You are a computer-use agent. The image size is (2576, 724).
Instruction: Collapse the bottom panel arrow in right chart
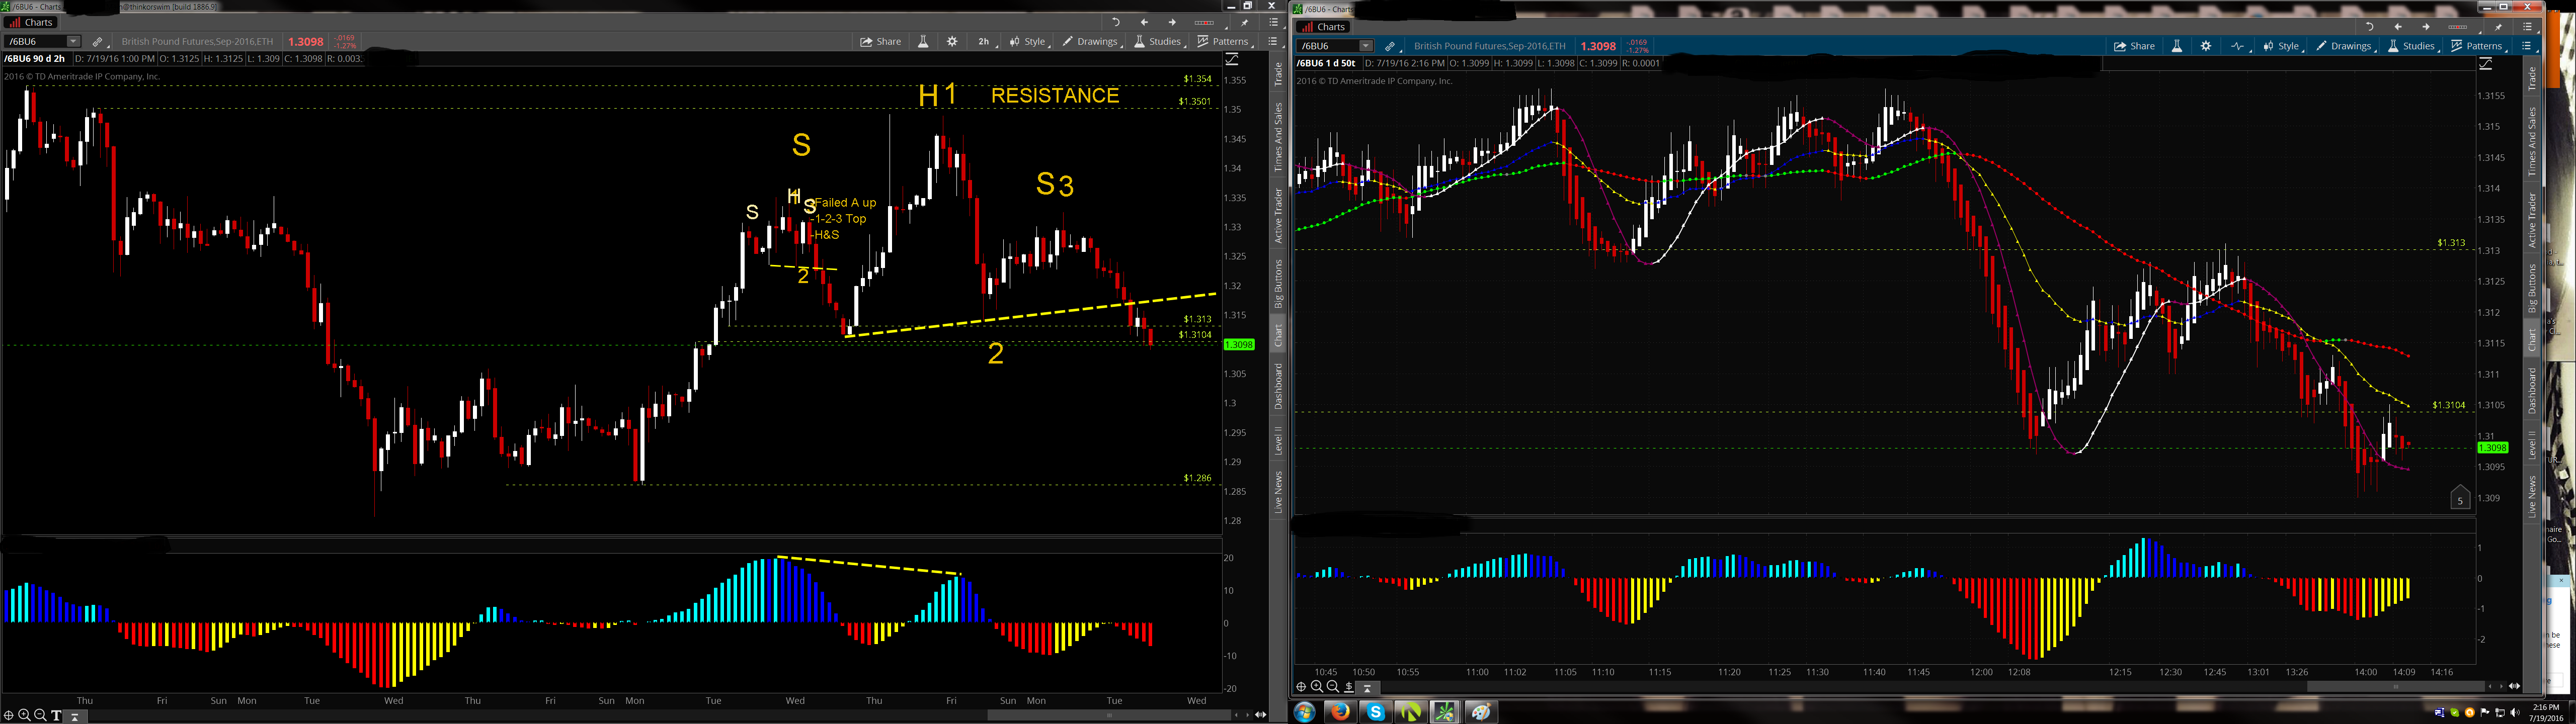pyautogui.click(x=1367, y=687)
